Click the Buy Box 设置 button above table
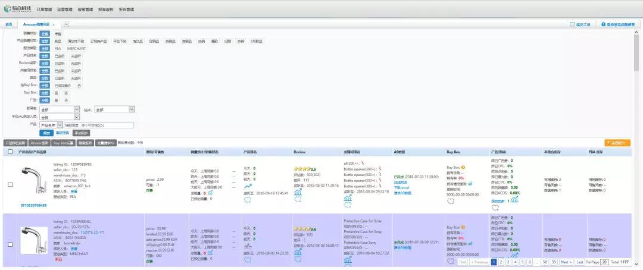 64,143
